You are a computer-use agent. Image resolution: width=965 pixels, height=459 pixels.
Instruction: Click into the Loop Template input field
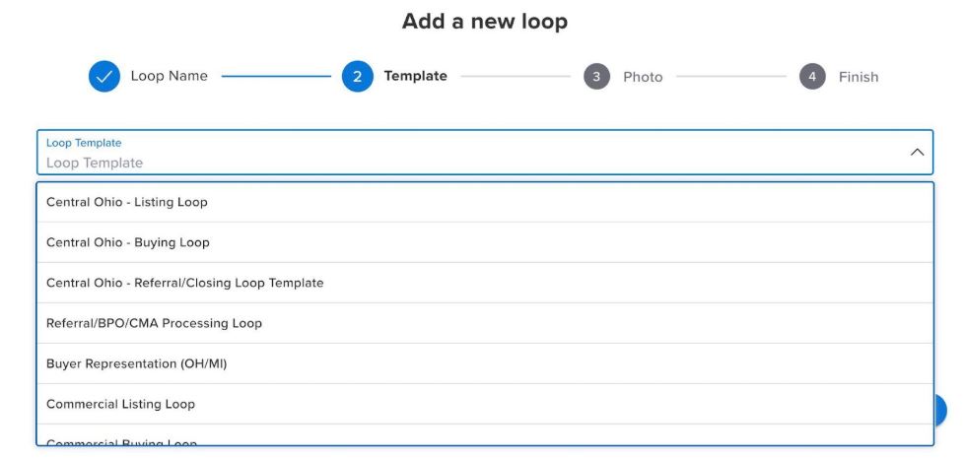coord(473,163)
